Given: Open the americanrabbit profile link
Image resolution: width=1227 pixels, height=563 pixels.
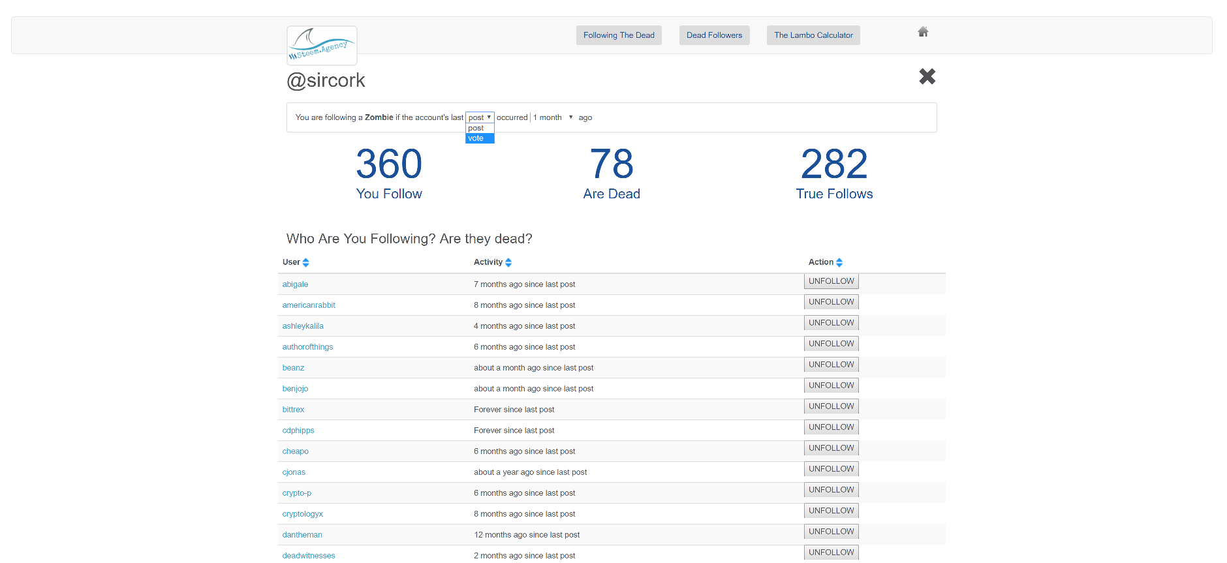Looking at the screenshot, I should [x=309, y=305].
